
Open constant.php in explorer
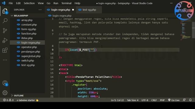[29, 25]
